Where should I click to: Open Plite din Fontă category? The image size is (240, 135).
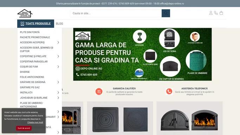coord(30,32)
